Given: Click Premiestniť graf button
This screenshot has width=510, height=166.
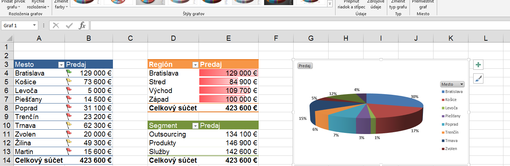Looking at the screenshot, I should (423, 4).
